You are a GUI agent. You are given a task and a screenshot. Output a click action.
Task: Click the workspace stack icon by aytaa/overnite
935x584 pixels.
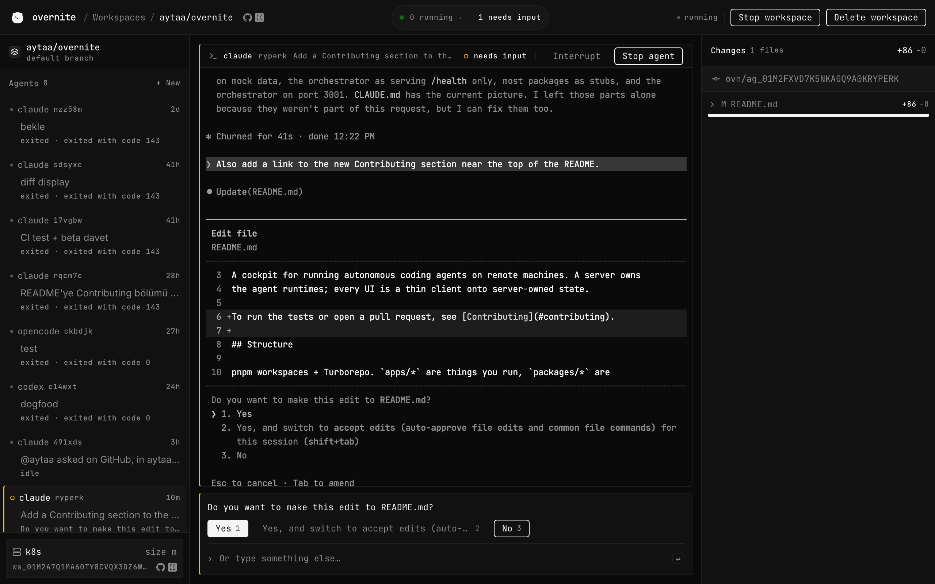click(x=15, y=52)
